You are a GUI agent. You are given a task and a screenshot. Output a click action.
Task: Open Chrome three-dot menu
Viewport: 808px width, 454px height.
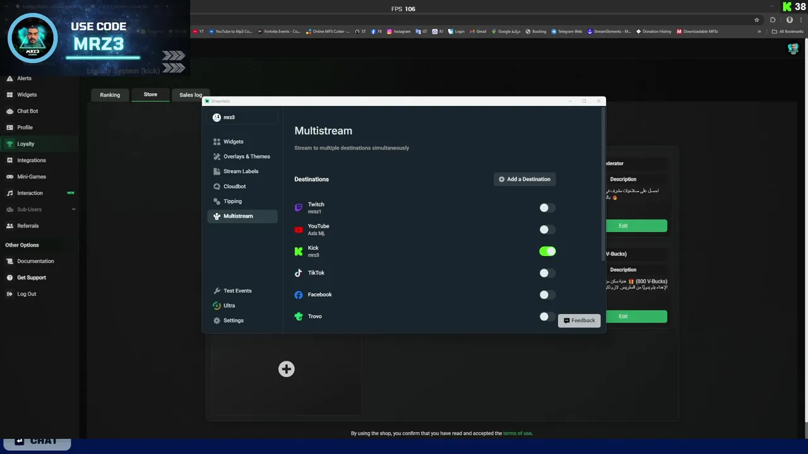(x=800, y=20)
